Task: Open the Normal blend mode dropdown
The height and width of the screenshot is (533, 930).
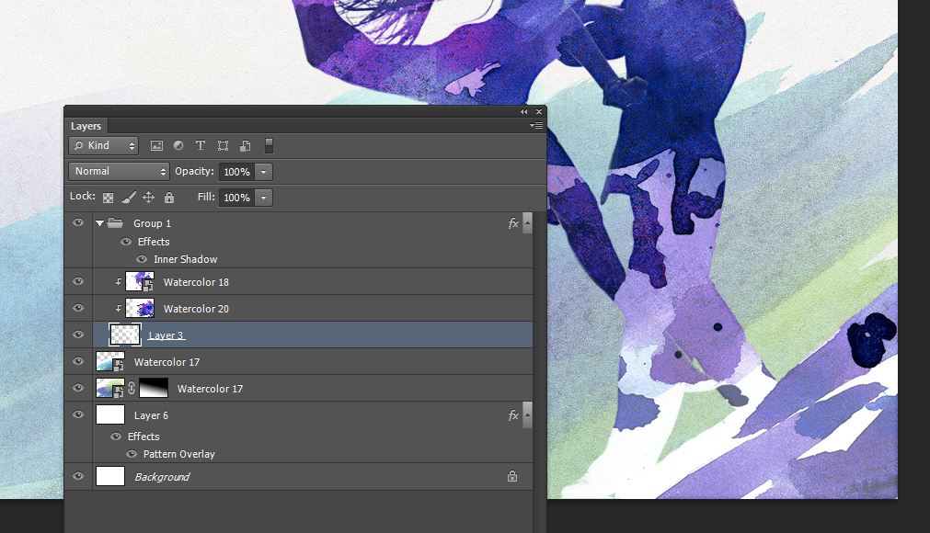Action: click(119, 171)
